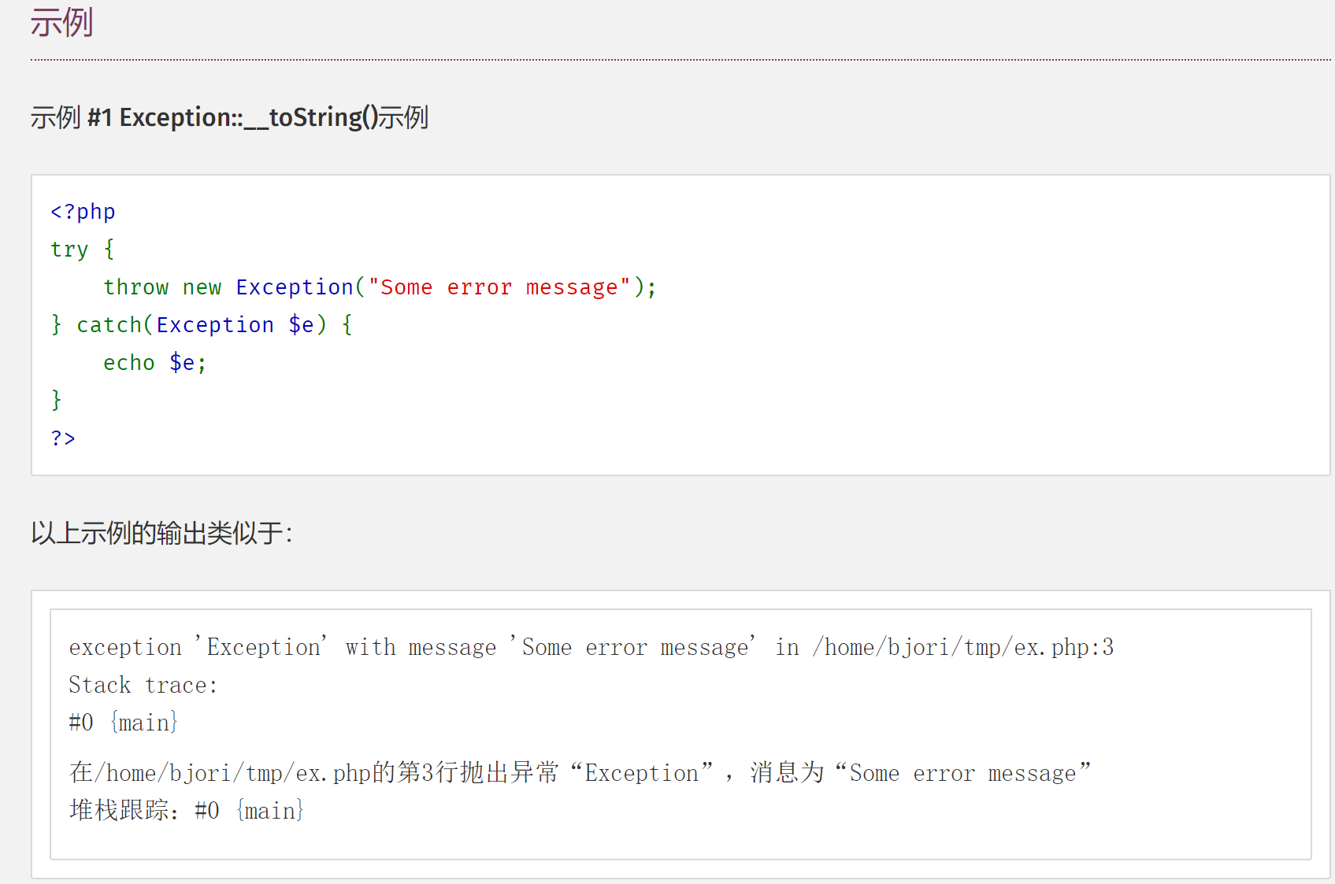This screenshot has height=884, width=1335.
Task: Click the throw keyword
Action: pos(135,287)
